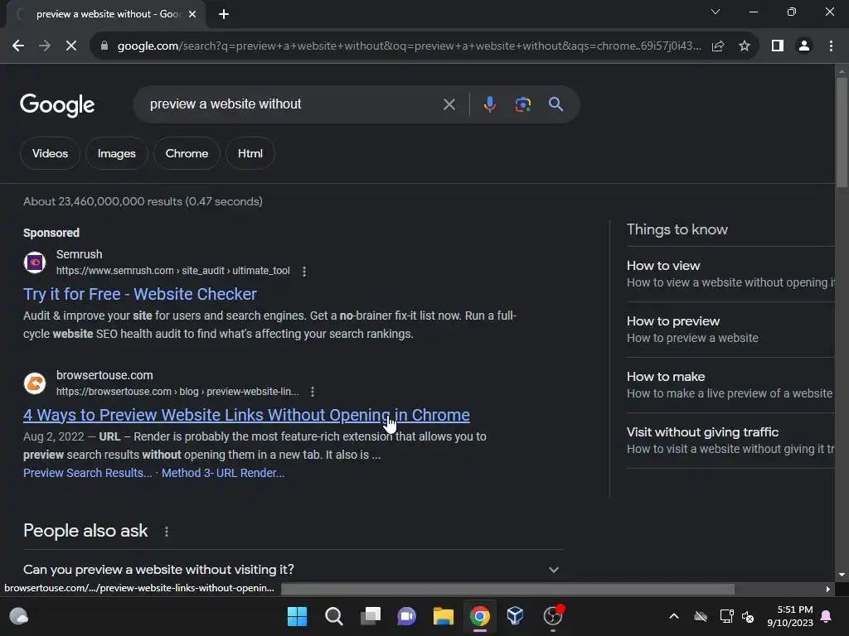Search by image with Google Lens
849x636 pixels.
pyautogui.click(x=522, y=104)
